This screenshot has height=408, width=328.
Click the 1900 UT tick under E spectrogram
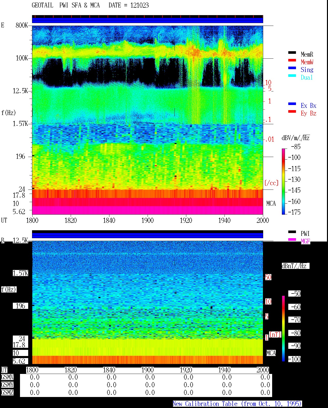148,220
